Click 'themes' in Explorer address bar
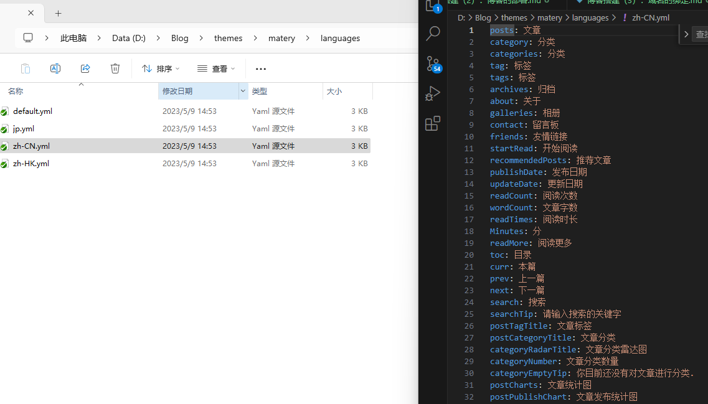 [x=228, y=38]
